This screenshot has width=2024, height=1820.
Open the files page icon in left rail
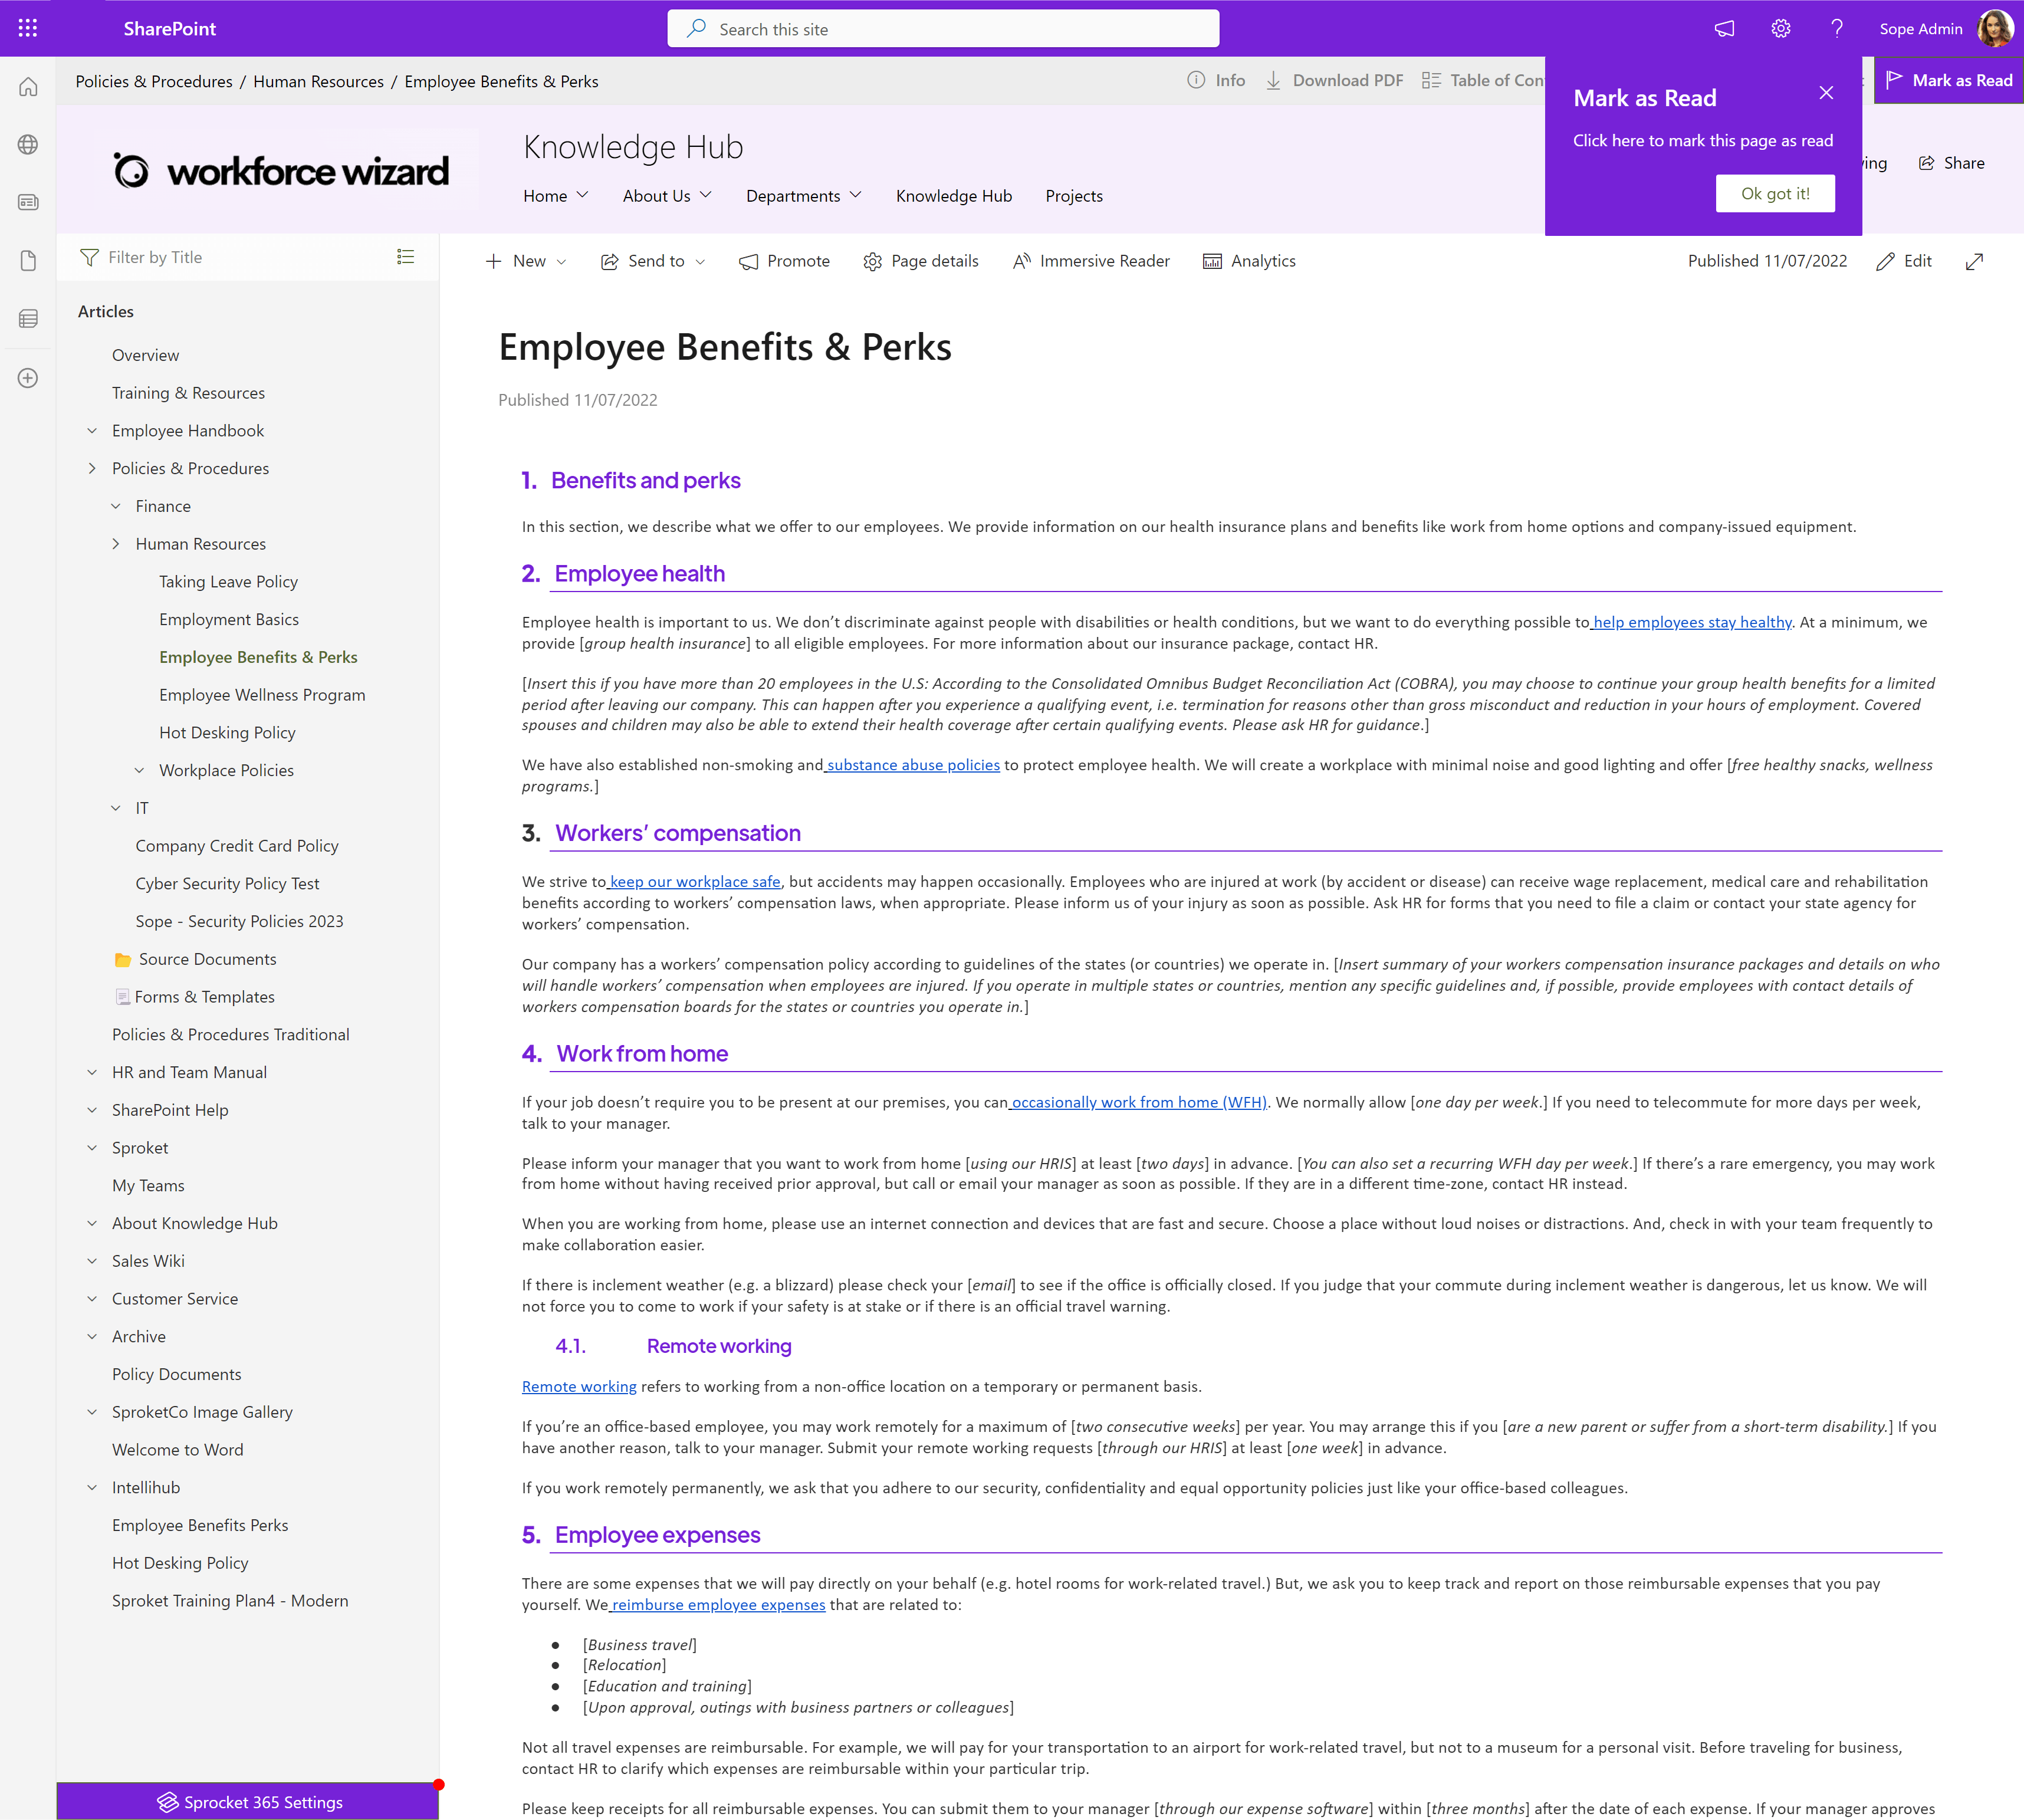pyautogui.click(x=28, y=261)
